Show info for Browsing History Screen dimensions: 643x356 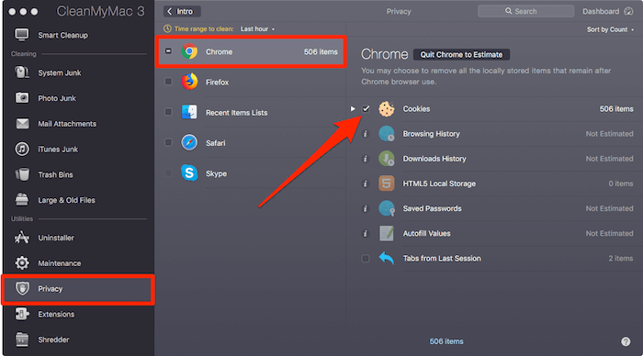366,134
